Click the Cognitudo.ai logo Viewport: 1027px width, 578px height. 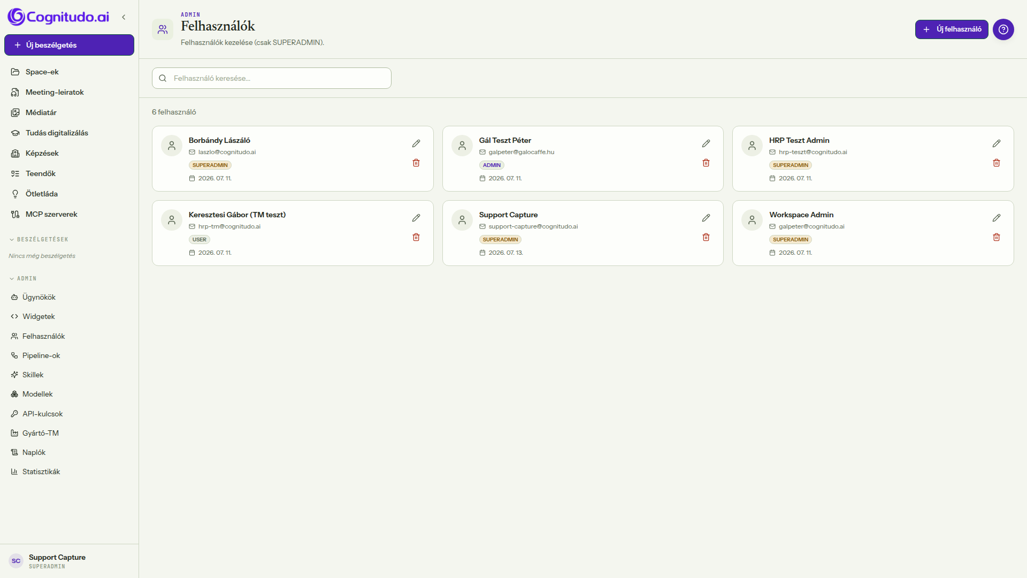58,17
